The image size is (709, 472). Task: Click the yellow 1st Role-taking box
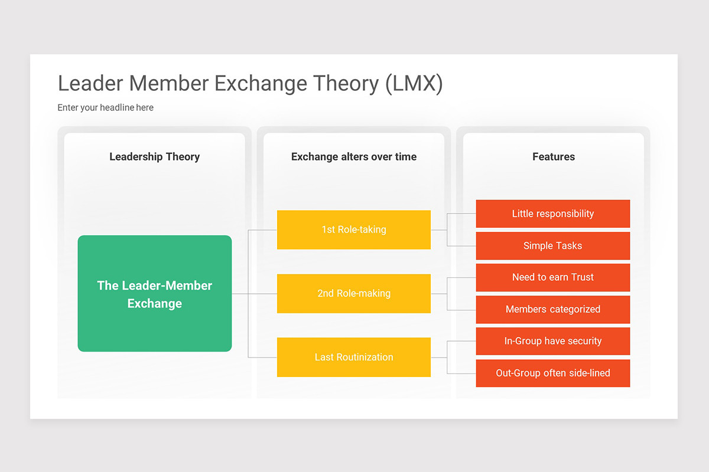pos(353,230)
